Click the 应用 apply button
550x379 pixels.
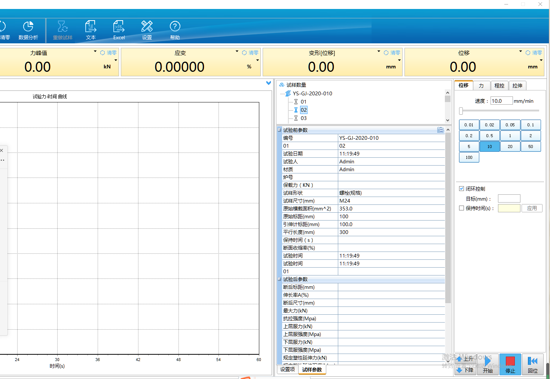(532, 208)
